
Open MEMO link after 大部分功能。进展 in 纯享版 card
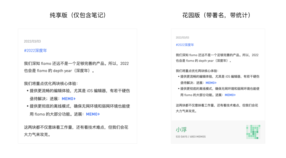[93, 114]
